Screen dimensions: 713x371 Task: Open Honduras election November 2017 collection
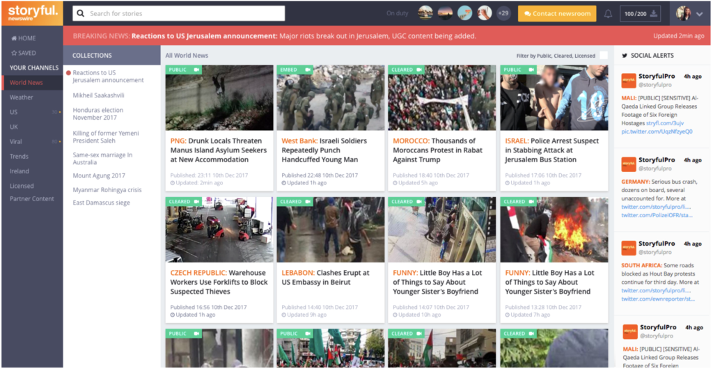click(x=98, y=113)
